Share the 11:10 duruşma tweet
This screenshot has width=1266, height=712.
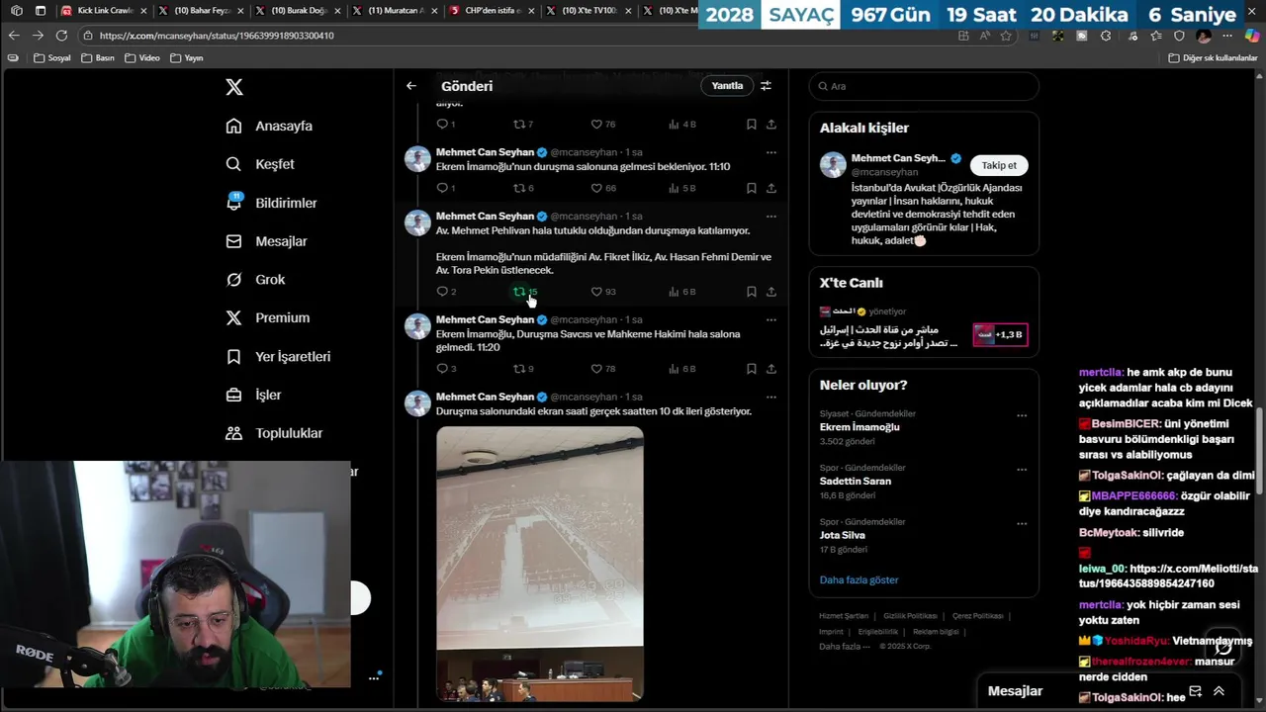click(x=771, y=188)
